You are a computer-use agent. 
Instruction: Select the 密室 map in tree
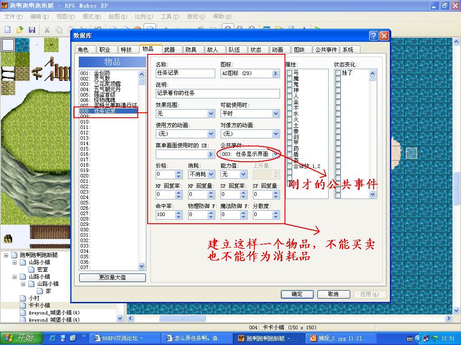42,270
